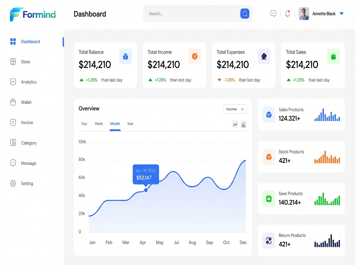Open the chat messages icon in header

pyautogui.click(x=273, y=14)
